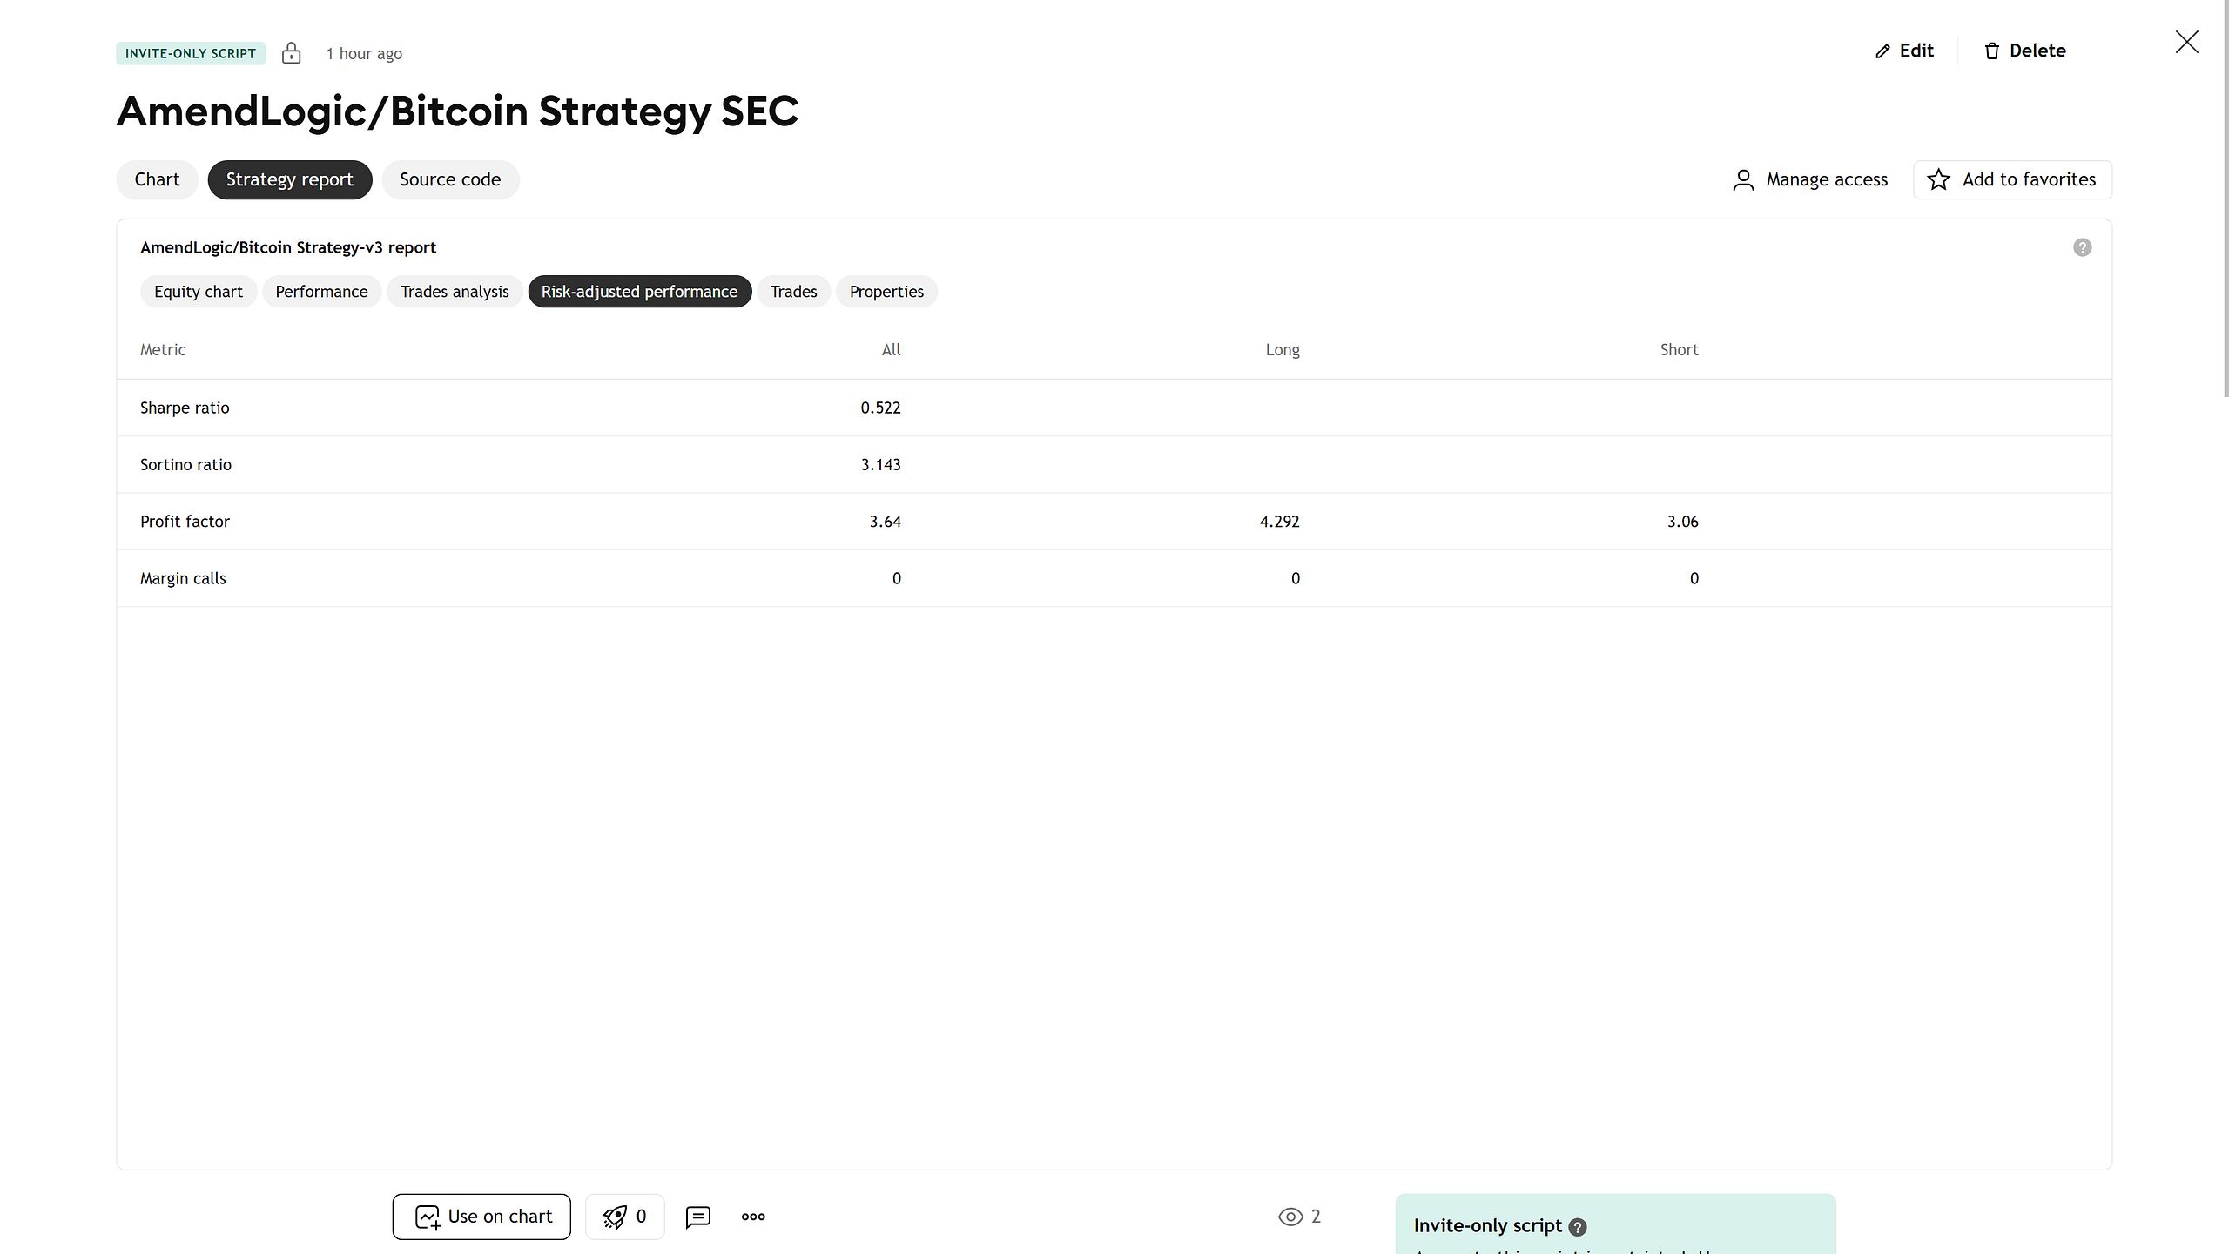2229x1254 pixels.
Task: Click the Margin calls All value 0
Action: [896, 578]
